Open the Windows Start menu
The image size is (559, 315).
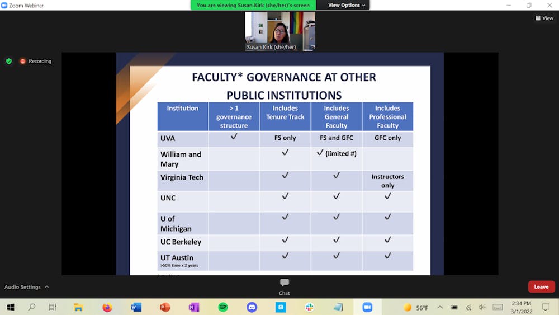pyautogui.click(x=11, y=307)
